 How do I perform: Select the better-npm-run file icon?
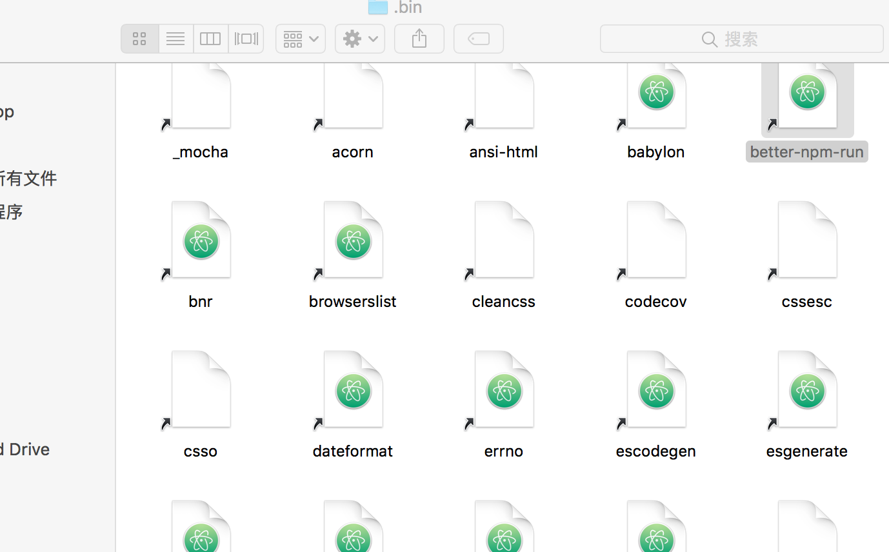click(x=807, y=97)
